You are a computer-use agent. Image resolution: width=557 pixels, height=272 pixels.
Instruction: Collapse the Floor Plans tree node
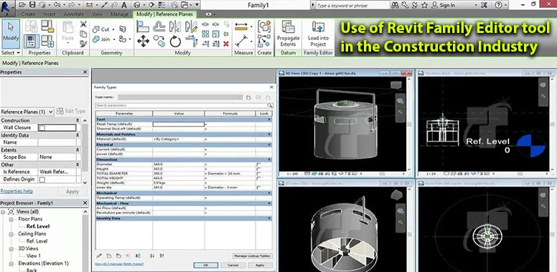coord(11,219)
